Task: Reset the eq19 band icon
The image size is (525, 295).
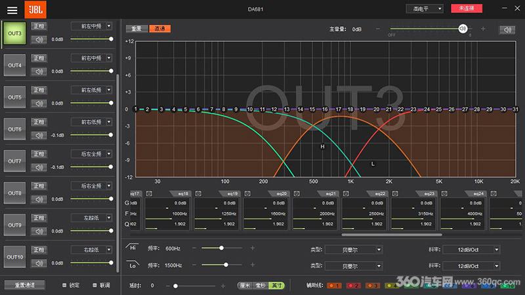Action: [198, 193]
